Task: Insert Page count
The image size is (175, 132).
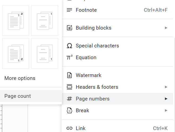Action: coord(18,96)
